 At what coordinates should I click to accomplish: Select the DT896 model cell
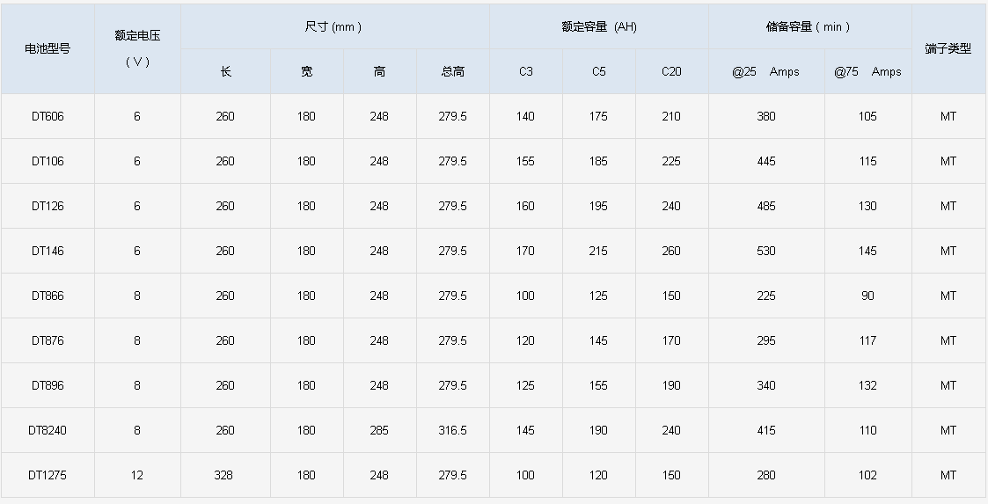coord(48,385)
